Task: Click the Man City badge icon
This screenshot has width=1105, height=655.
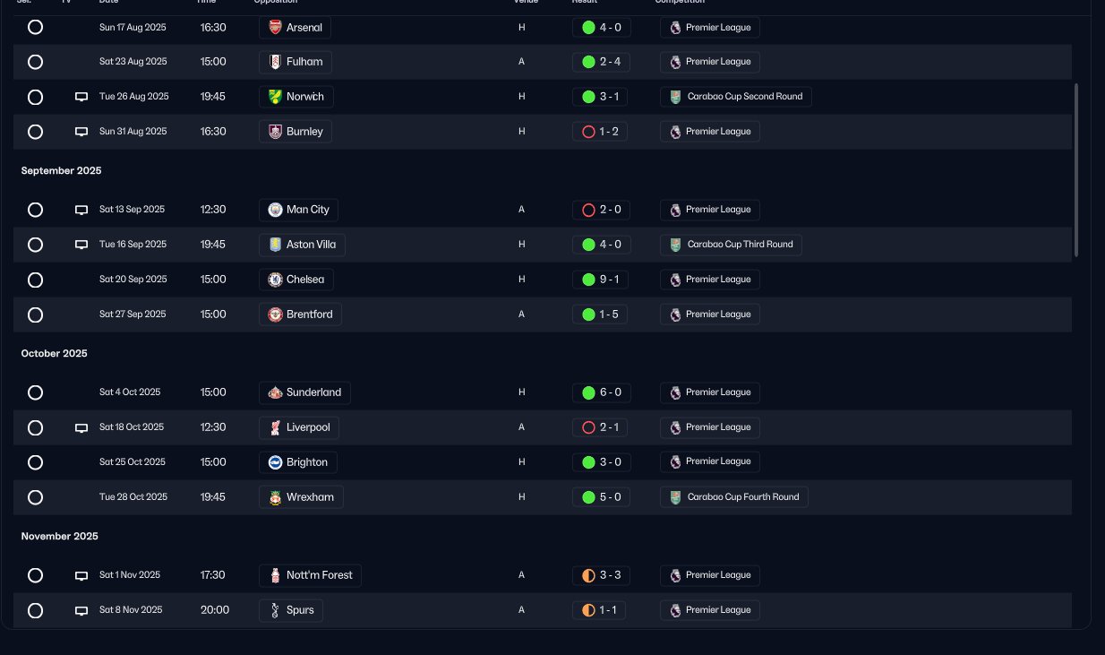Action: 275,210
